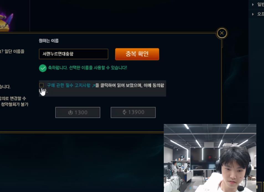Check the purchase notice agreement checkbox

tap(42, 85)
